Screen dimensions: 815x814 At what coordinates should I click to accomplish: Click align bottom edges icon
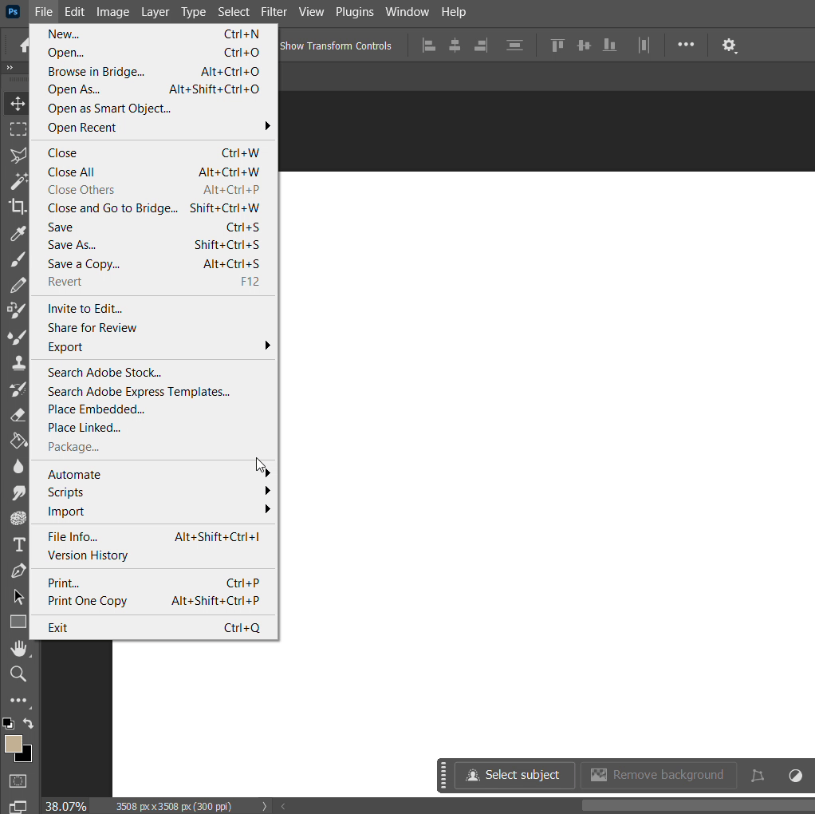coord(610,45)
